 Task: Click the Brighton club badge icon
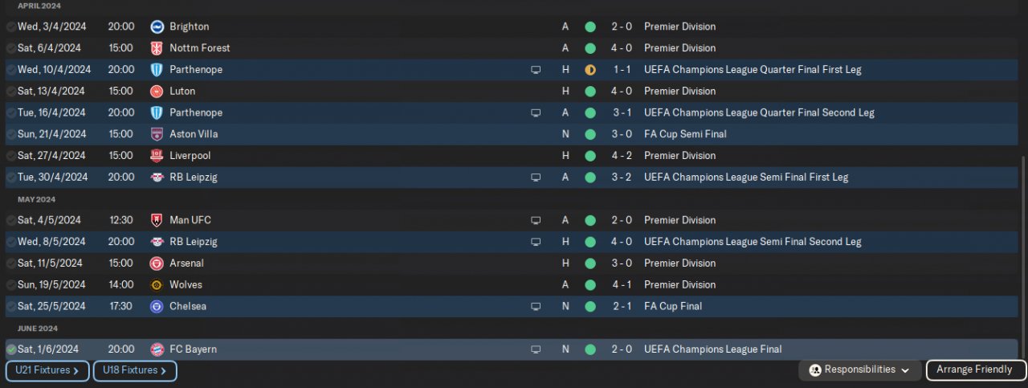click(x=157, y=27)
